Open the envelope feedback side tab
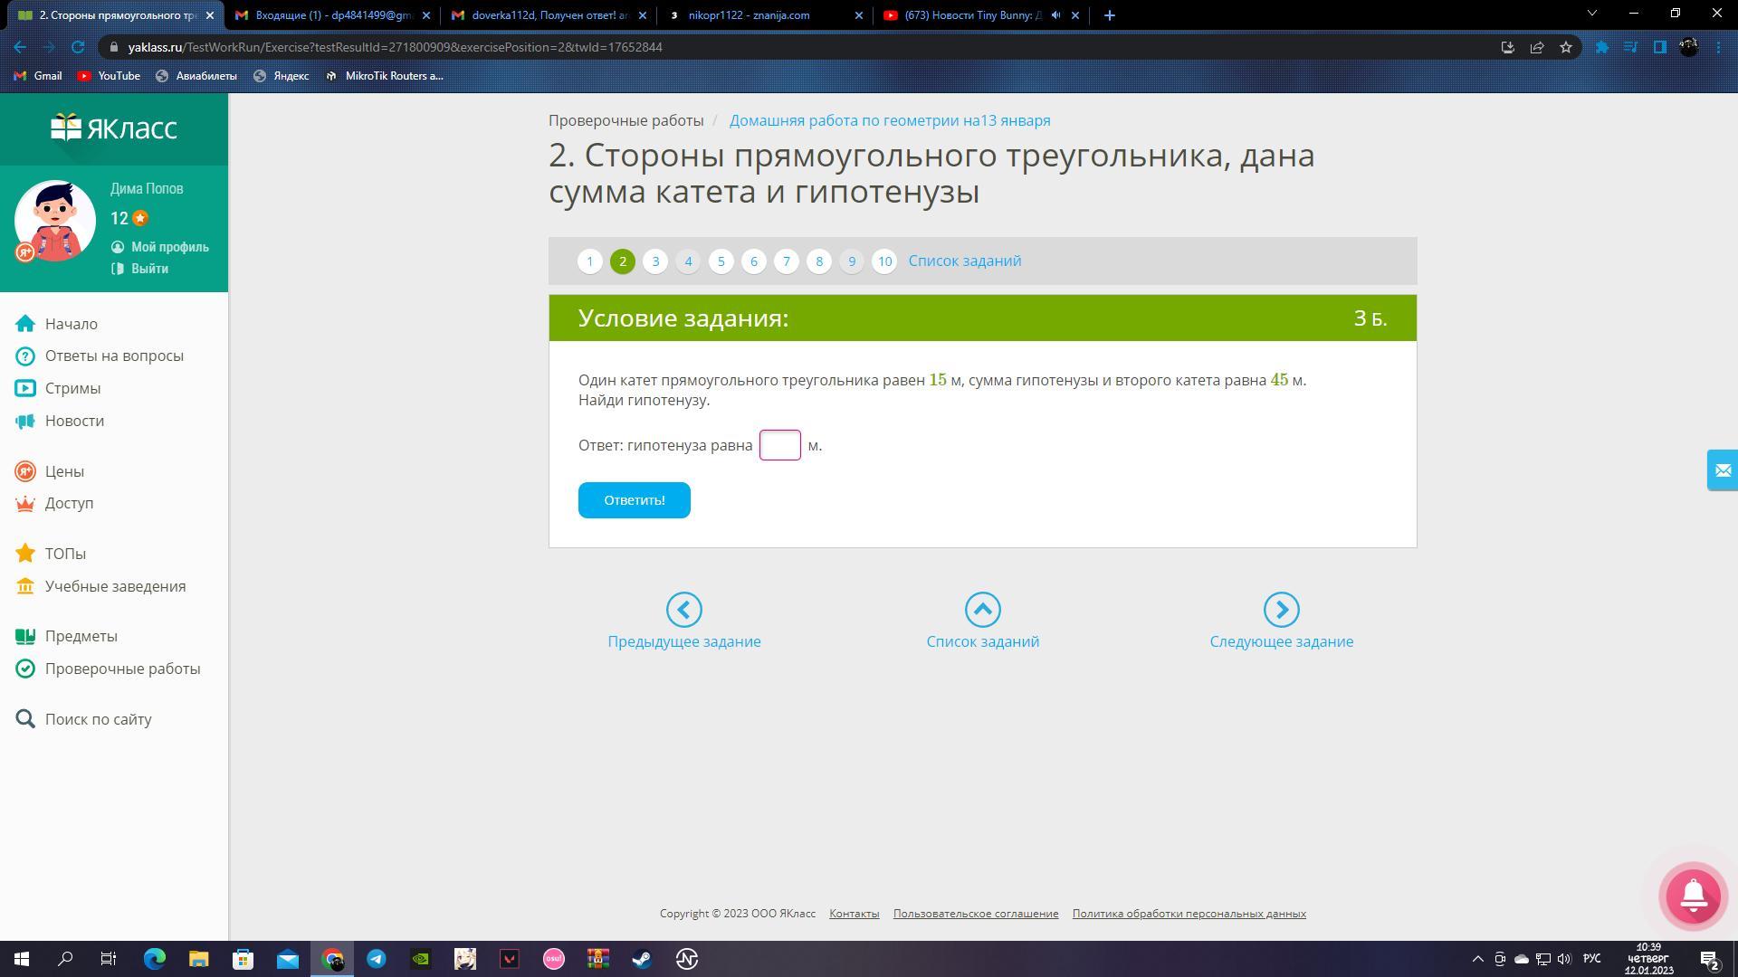 [x=1723, y=470]
